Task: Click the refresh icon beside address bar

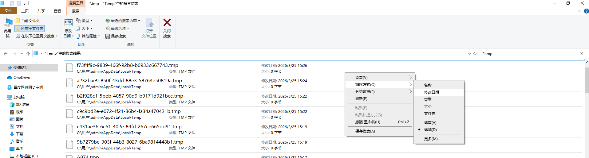Action: tap(475, 53)
